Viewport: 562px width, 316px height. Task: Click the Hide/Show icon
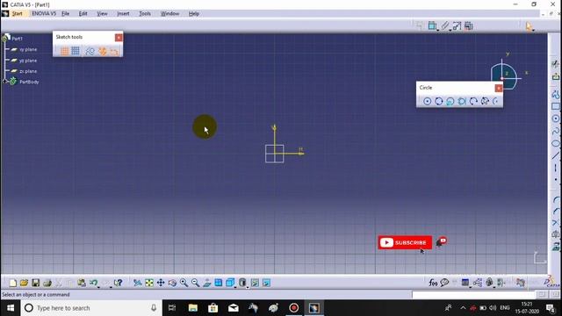(x=255, y=283)
